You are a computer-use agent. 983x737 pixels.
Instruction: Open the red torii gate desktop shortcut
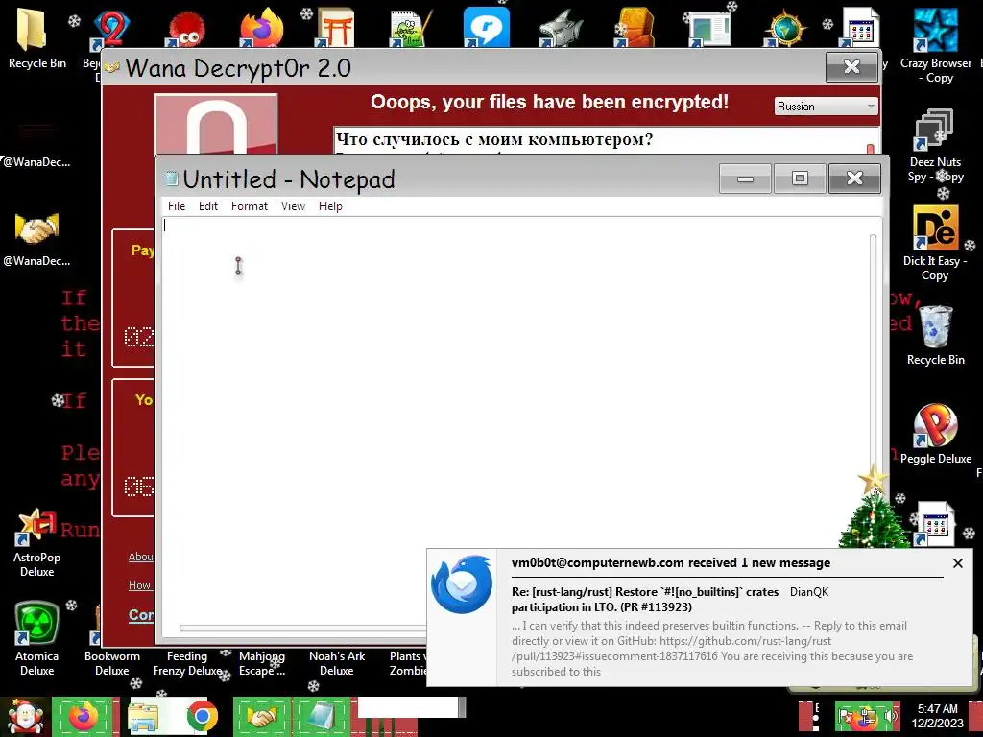point(336,29)
